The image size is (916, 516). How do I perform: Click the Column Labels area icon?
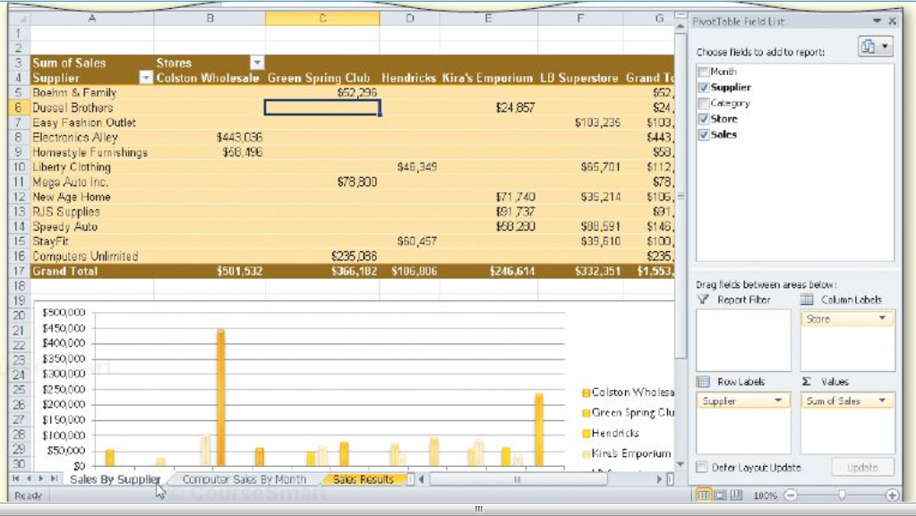tap(807, 300)
